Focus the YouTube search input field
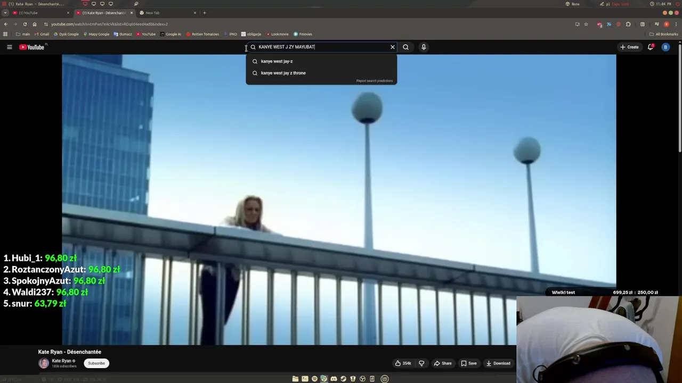682x383 pixels. 322,47
